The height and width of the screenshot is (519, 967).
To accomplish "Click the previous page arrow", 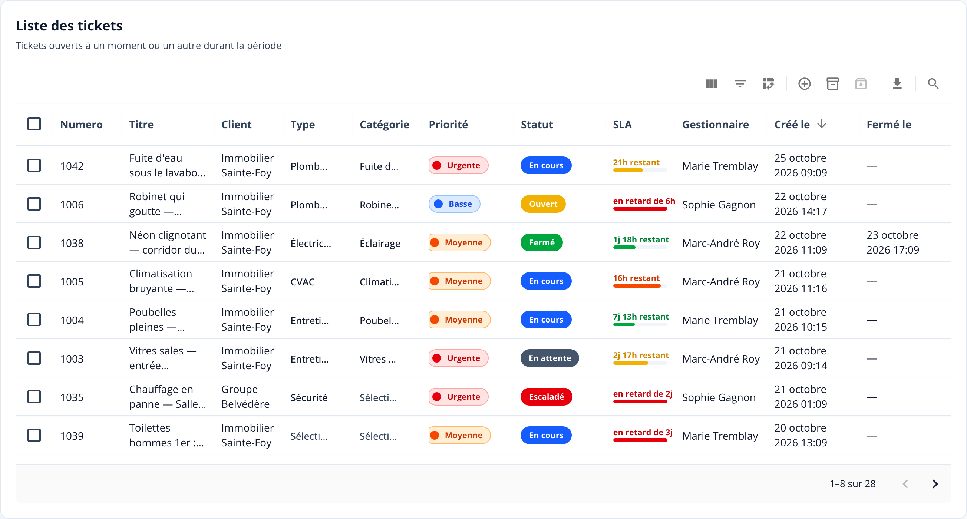I will pyautogui.click(x=905, y=484).
